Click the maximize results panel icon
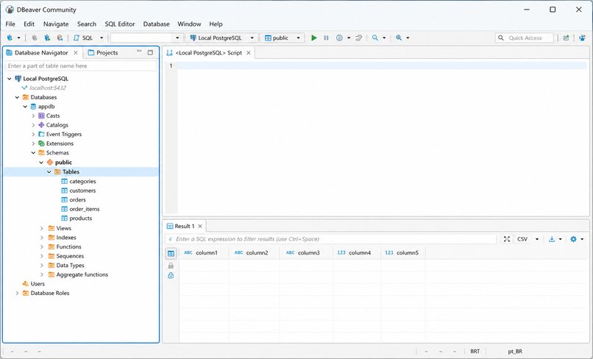The width and height of the screenshot is (593, 359). (507, 239)
